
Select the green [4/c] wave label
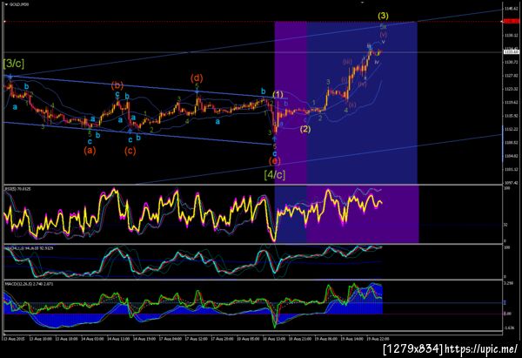point(275,174)
